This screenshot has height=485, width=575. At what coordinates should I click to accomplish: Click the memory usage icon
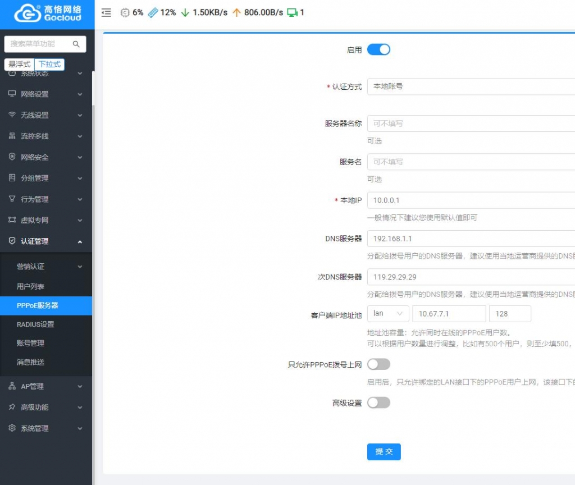click(153, 12)
